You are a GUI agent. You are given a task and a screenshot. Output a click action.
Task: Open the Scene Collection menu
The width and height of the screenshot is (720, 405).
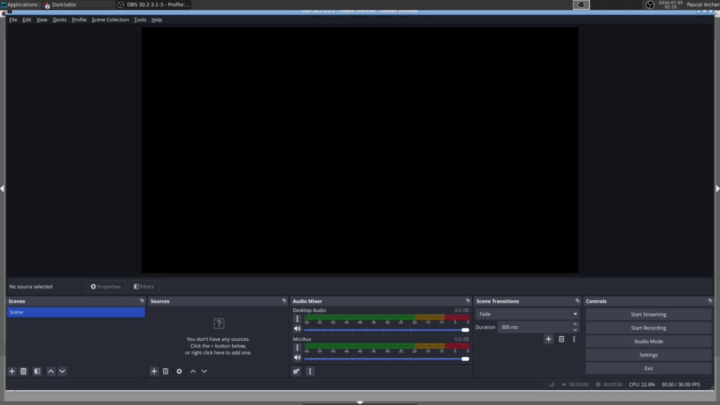[x=110, y=20]
